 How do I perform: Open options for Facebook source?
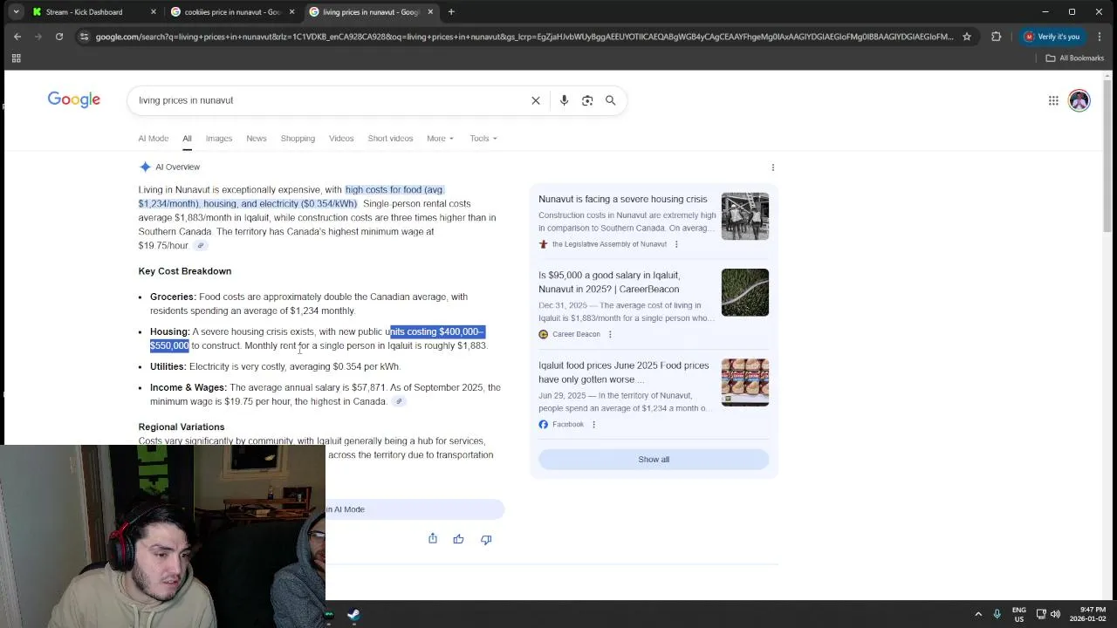pyautogui.click(x=593, y=425)
